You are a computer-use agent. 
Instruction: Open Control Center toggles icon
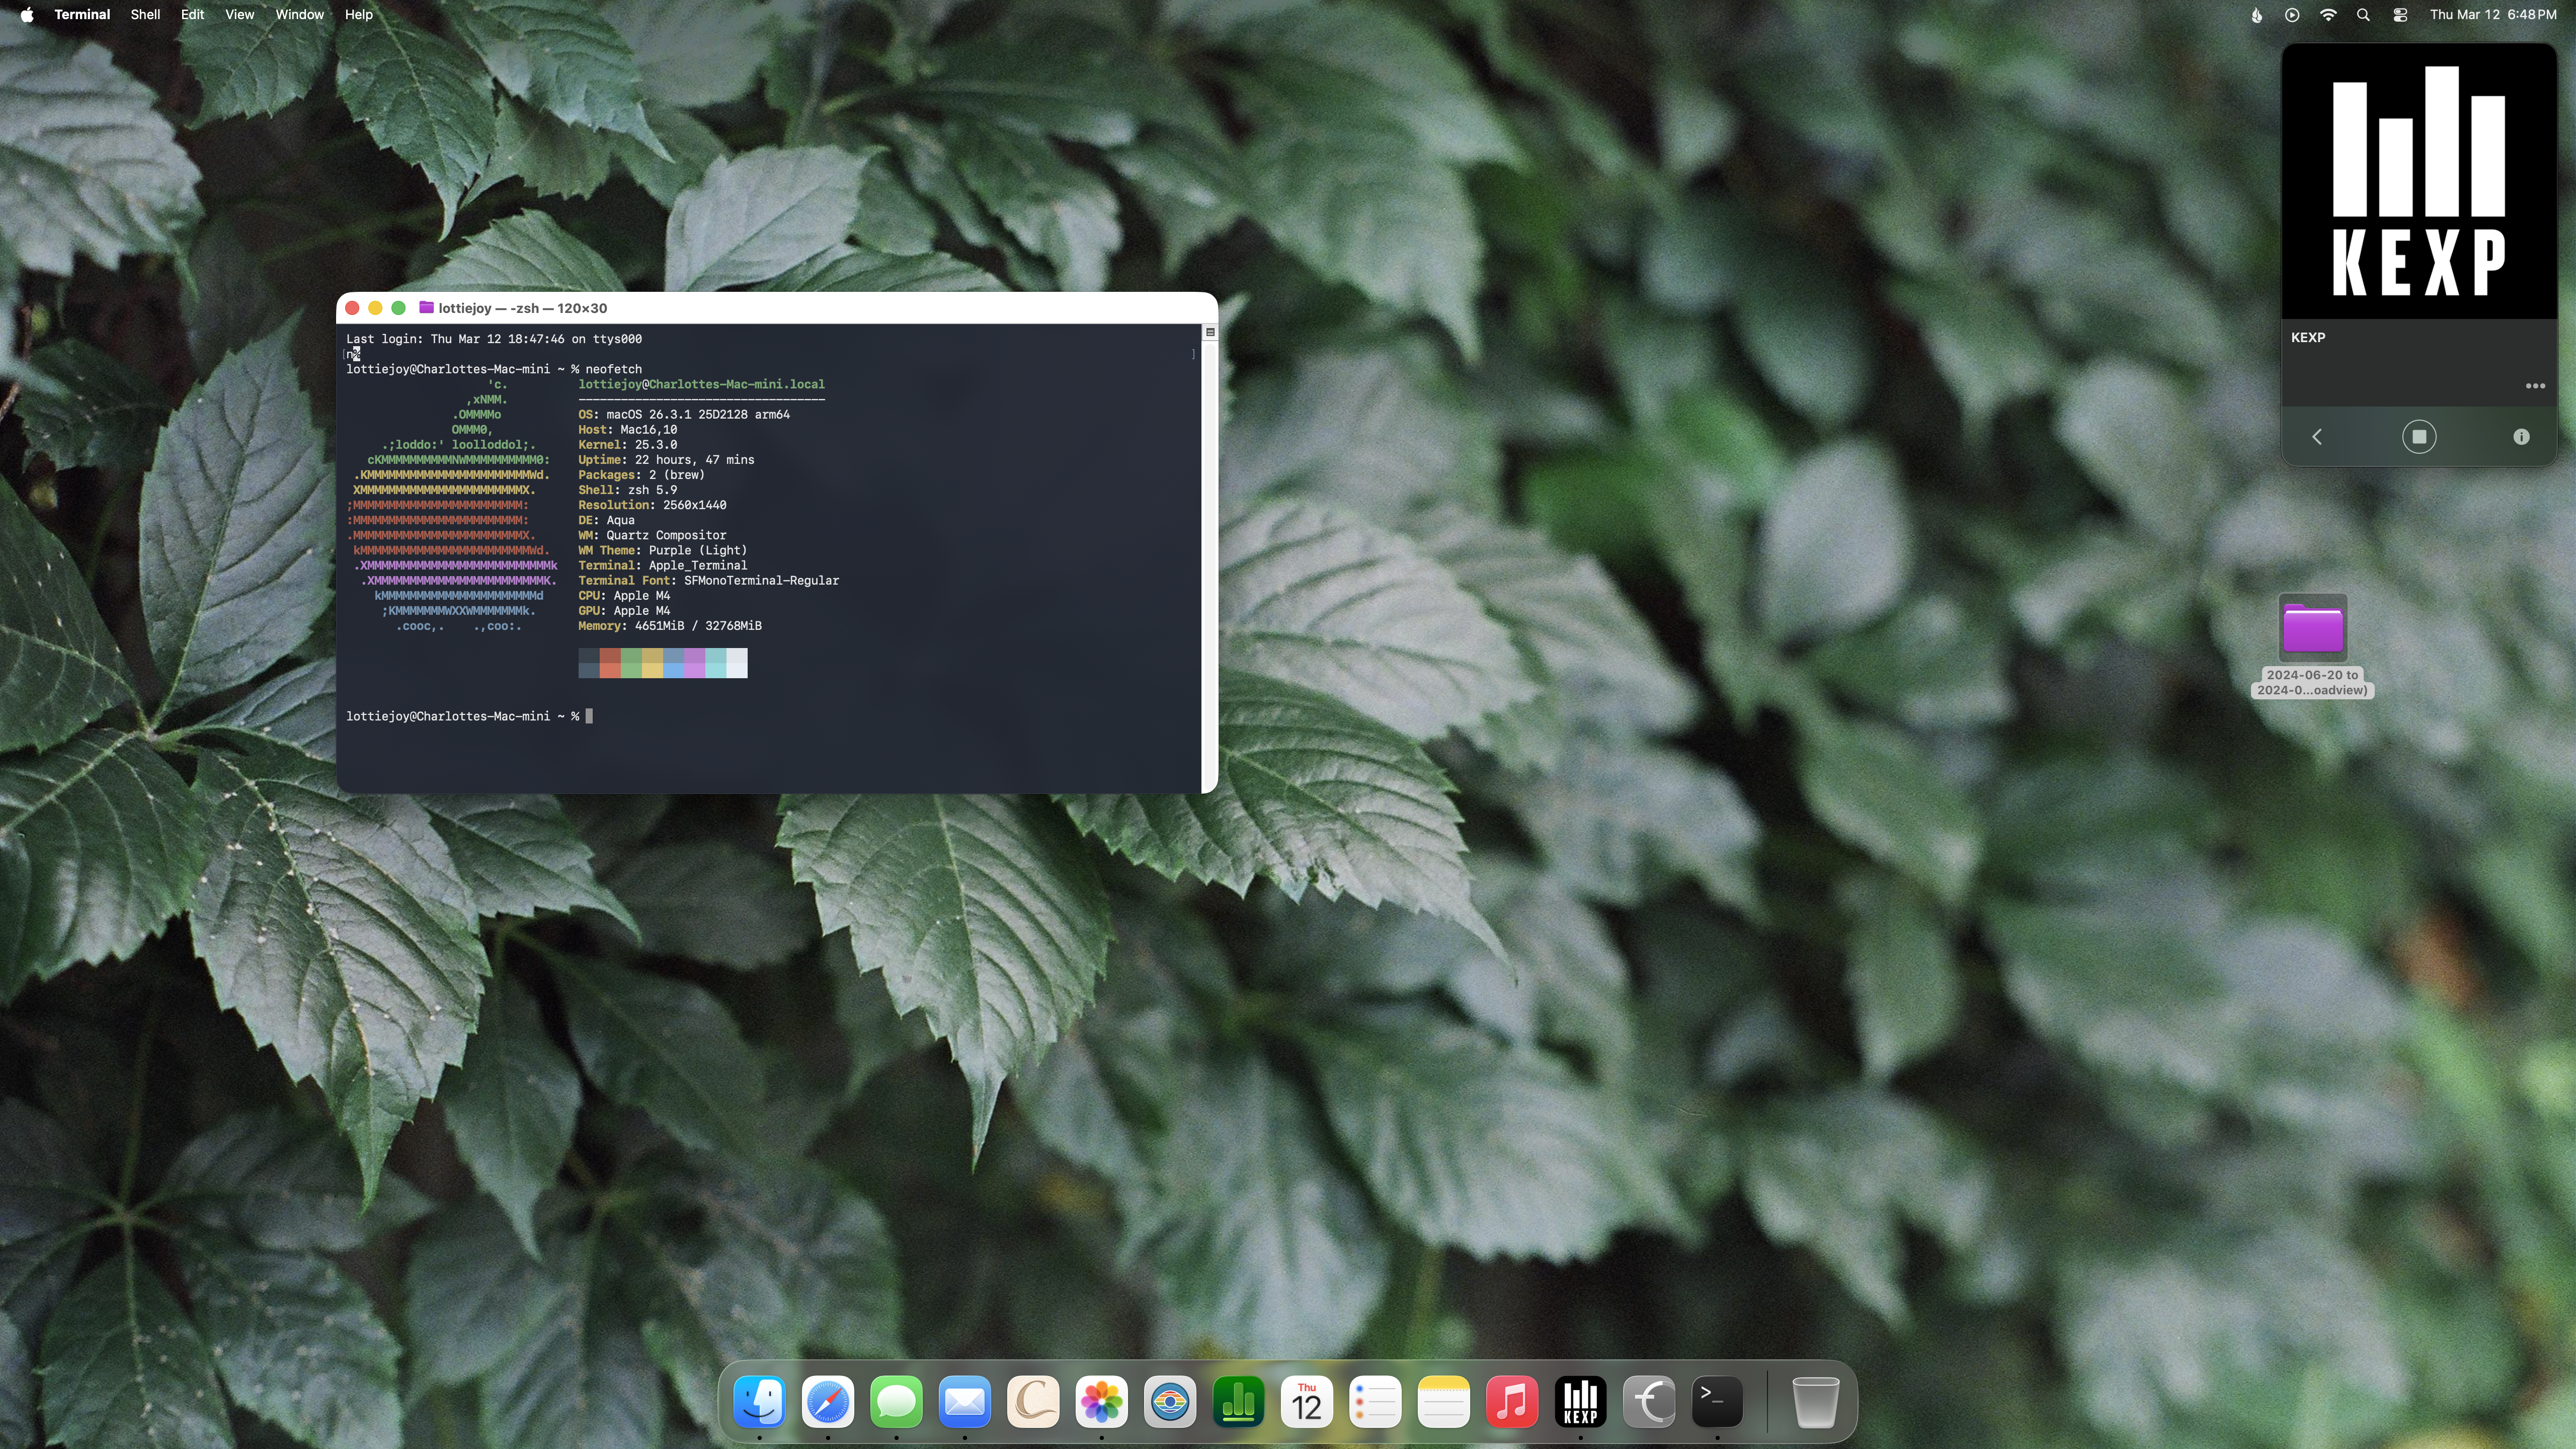coord(2399,14)
